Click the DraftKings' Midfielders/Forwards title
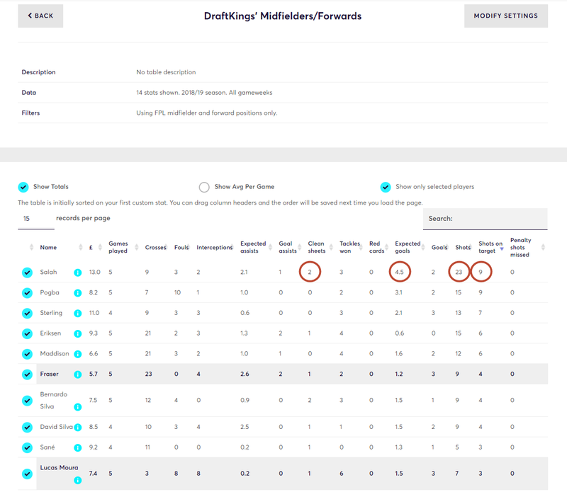This screenshot has width=567, height=492. 283,16
